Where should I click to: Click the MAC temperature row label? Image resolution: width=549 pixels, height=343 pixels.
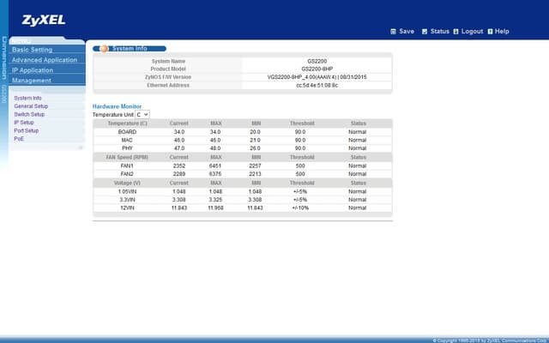point(127,140)
